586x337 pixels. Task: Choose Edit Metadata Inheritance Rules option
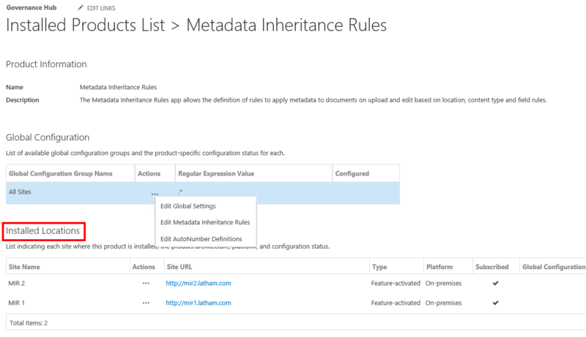point(205,222)
